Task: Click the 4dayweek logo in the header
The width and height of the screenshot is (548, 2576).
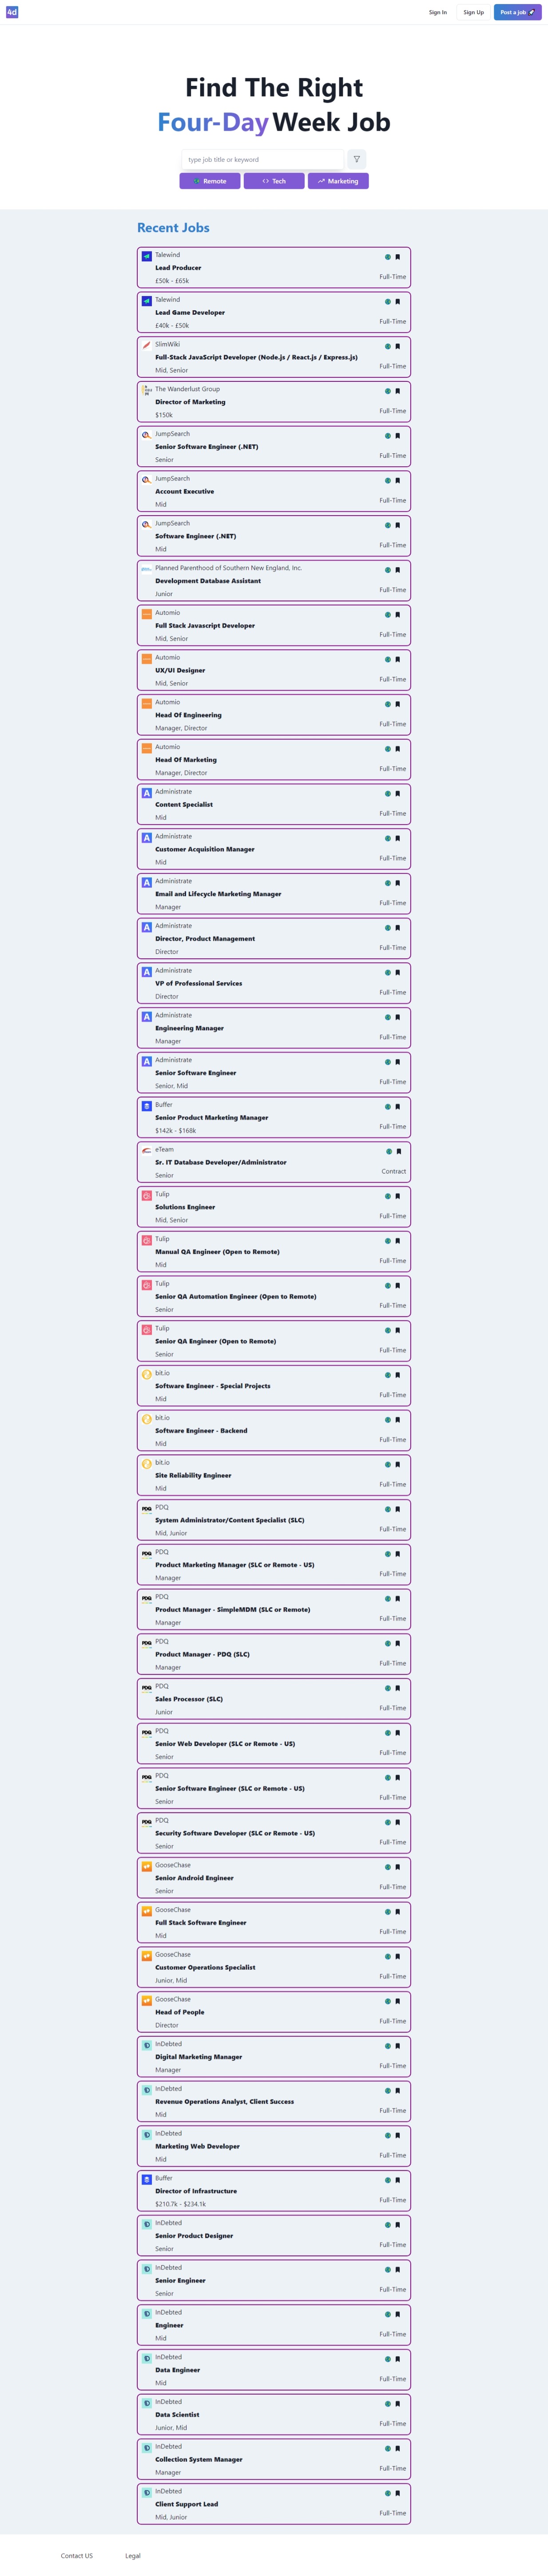Action: [12, 12]
